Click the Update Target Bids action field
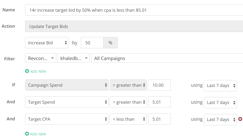Image resolution: width=243 pixels, height=139 pixels. click(134, 26)
